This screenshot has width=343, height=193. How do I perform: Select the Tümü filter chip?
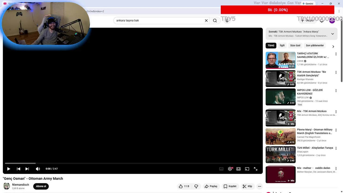(271, 46)
